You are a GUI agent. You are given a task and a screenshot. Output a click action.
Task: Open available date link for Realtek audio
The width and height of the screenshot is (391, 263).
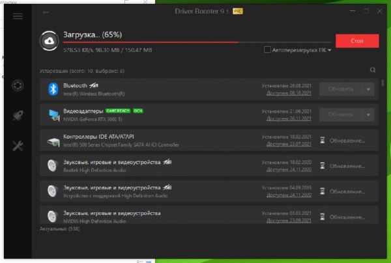pyautogui.click(x=289, y=170)
